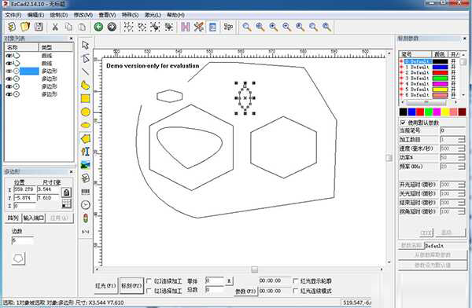Click the 输入端口 button
This screenshot has width=472, height=308.
pos(34,218)
